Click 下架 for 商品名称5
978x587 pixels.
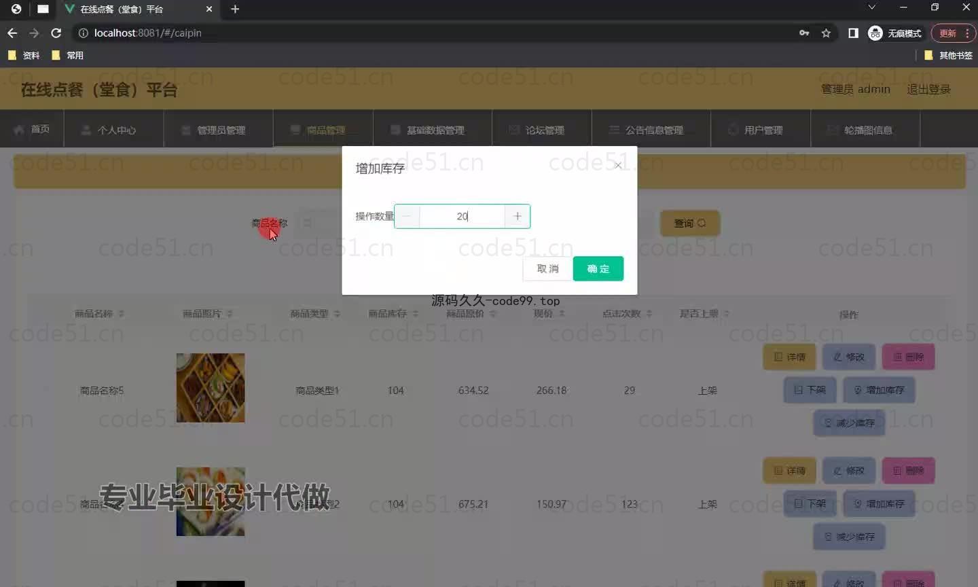[810, 390]
